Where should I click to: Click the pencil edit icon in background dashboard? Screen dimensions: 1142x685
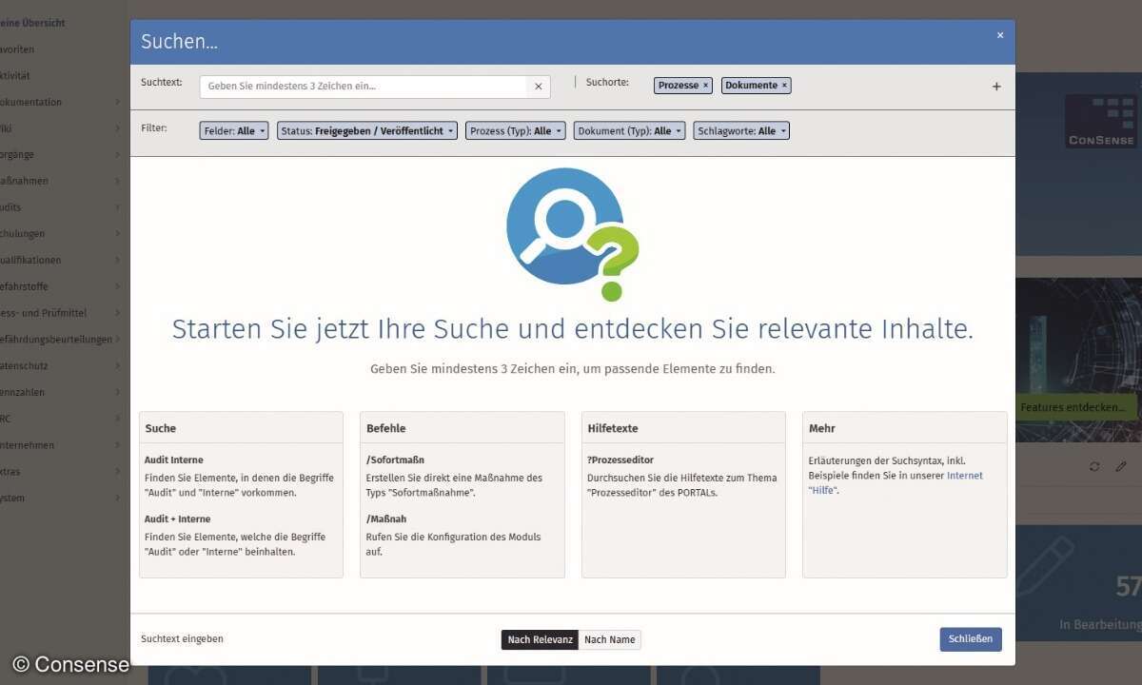pos(1121,466)
